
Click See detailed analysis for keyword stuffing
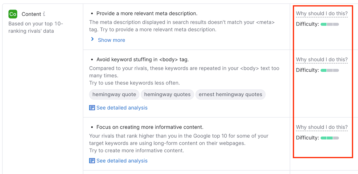pos(122,108)
